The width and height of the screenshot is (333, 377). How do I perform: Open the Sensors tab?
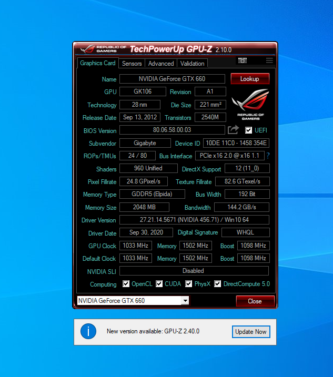[x=132, y=64]
